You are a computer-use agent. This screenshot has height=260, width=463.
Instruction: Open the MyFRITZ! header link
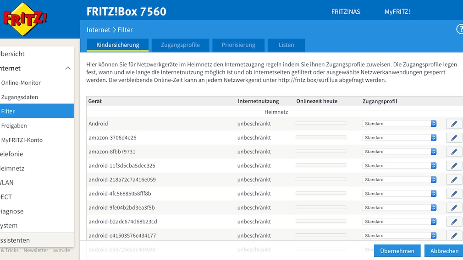tap(397, 12)
